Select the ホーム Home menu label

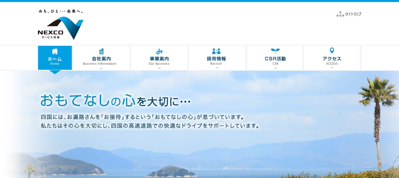pos(55,61)
